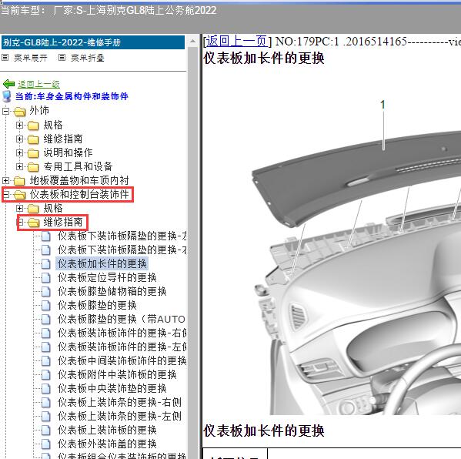This screenshot has height=459, width=461.
Task: Expand the 地板覆盖物和车顶内衬 node
Action: [x=6, y=180]
